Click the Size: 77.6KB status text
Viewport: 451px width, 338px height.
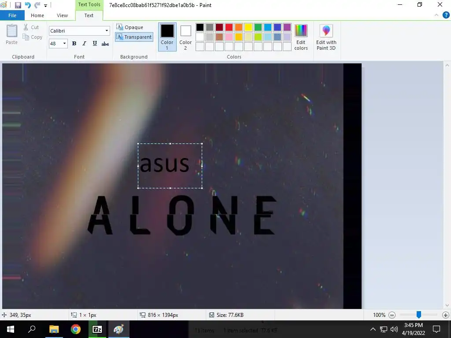click(230, 315)
